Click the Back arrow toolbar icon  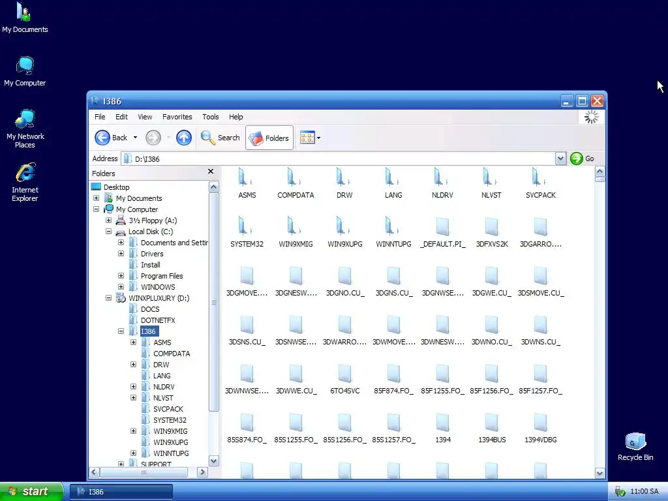point(102,138)
